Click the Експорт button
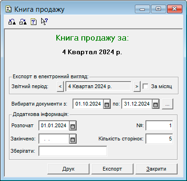 pos(112,169)
